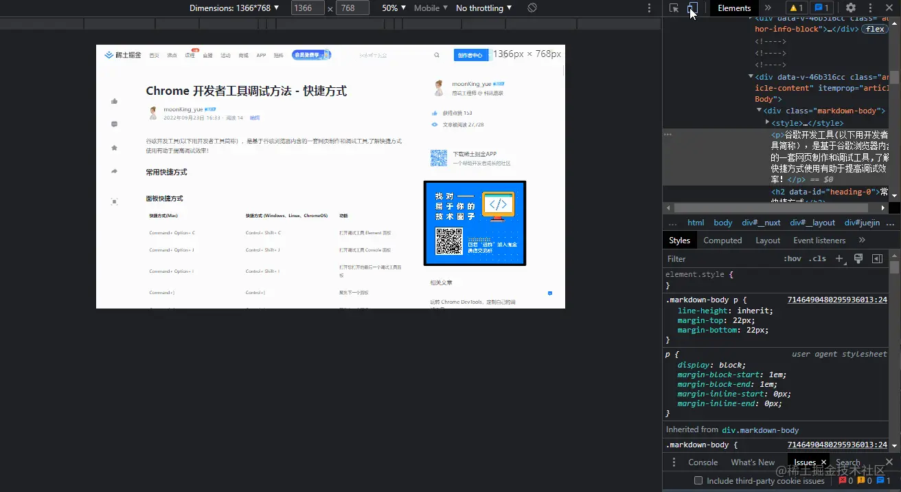Image resolution: width=901 pixels, height=492 pixels.
Task: Toggle the device toolbar icon
Action: pyautogui.click(x=692, y=8)
